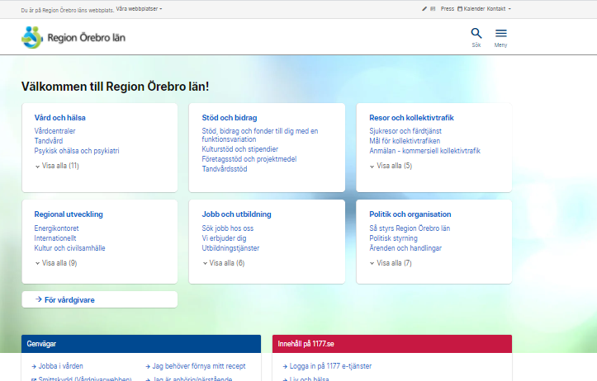
Task: Open the Kontakt dropdown in top bar
Action: click(x=498, y=8)
